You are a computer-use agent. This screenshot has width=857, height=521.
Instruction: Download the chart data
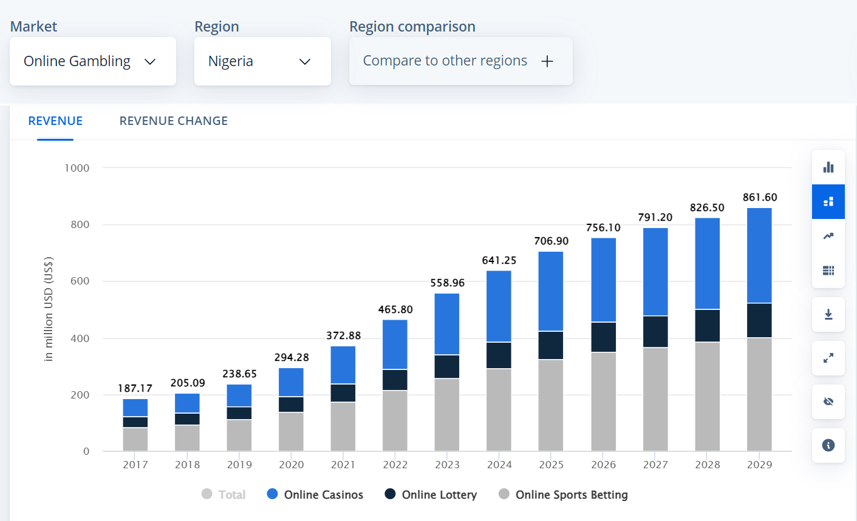(828, 314)
